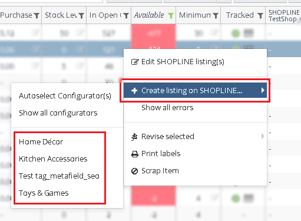
Task: Sort by Purchase column header
Action: [x=16, y=15]
